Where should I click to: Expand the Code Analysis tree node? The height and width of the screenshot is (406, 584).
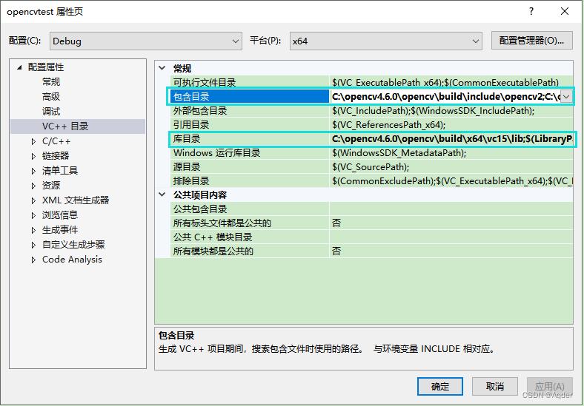coord(33,260)
